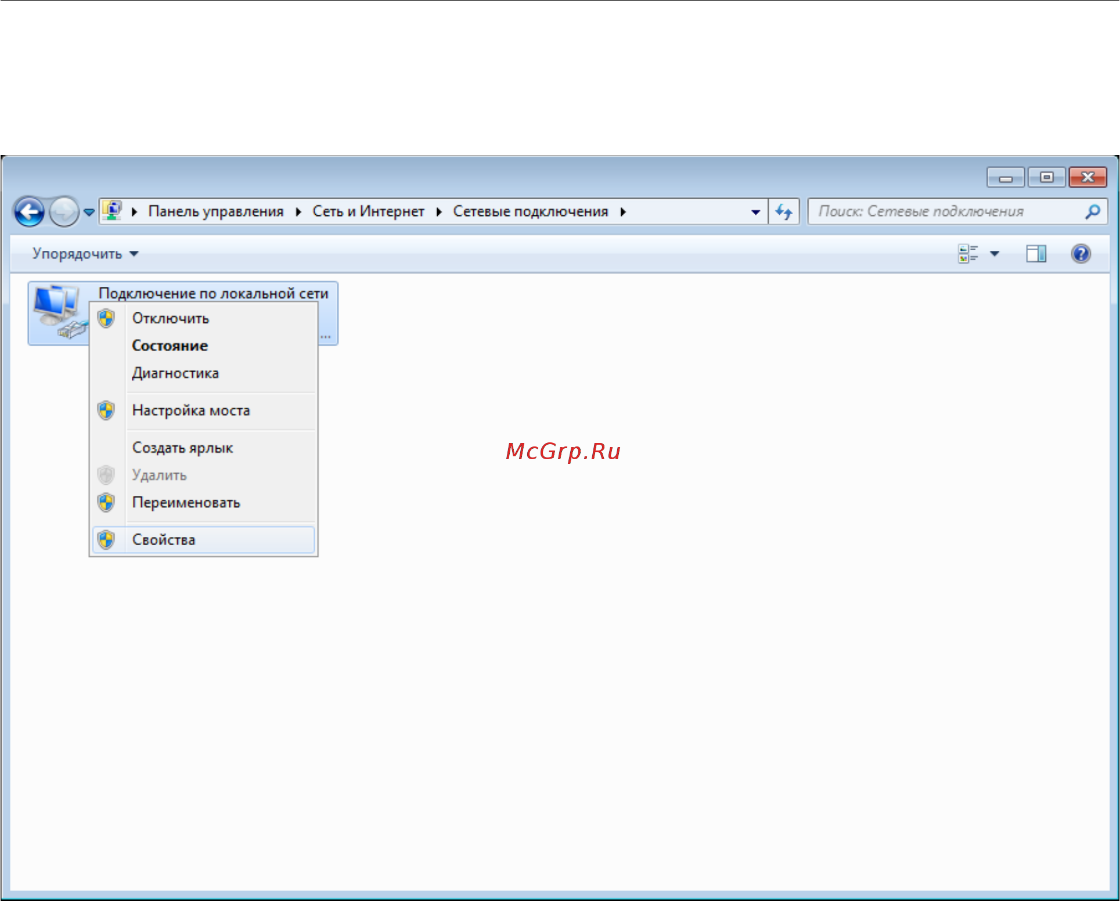Minimize the Сетевые подключения window

[1006, 177]
